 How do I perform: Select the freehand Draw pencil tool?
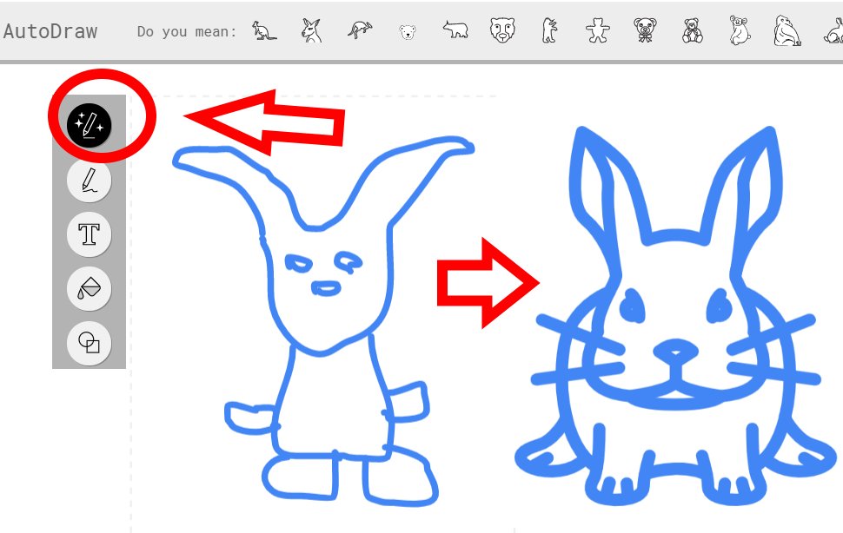tap(89, 180)
